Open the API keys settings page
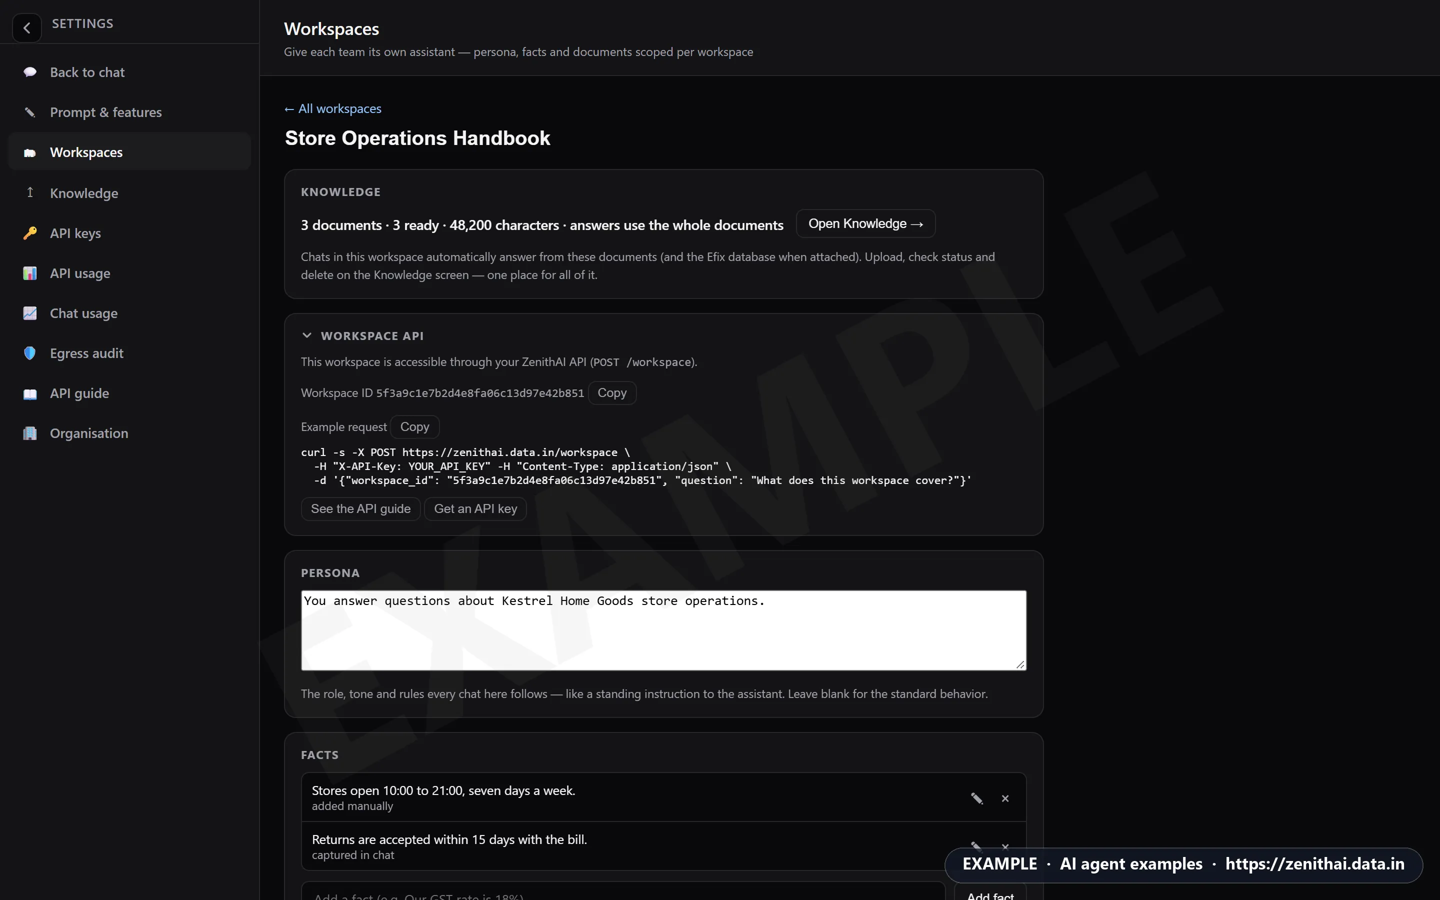The image size is (1440, 900). 129,232
